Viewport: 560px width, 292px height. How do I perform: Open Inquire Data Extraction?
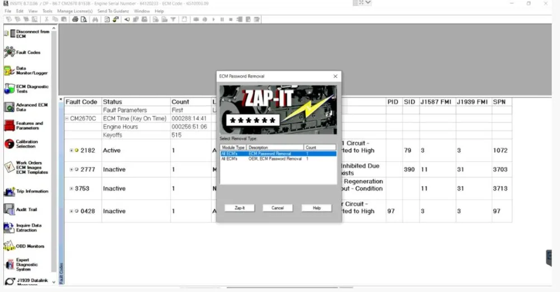(x=23, y=228)
